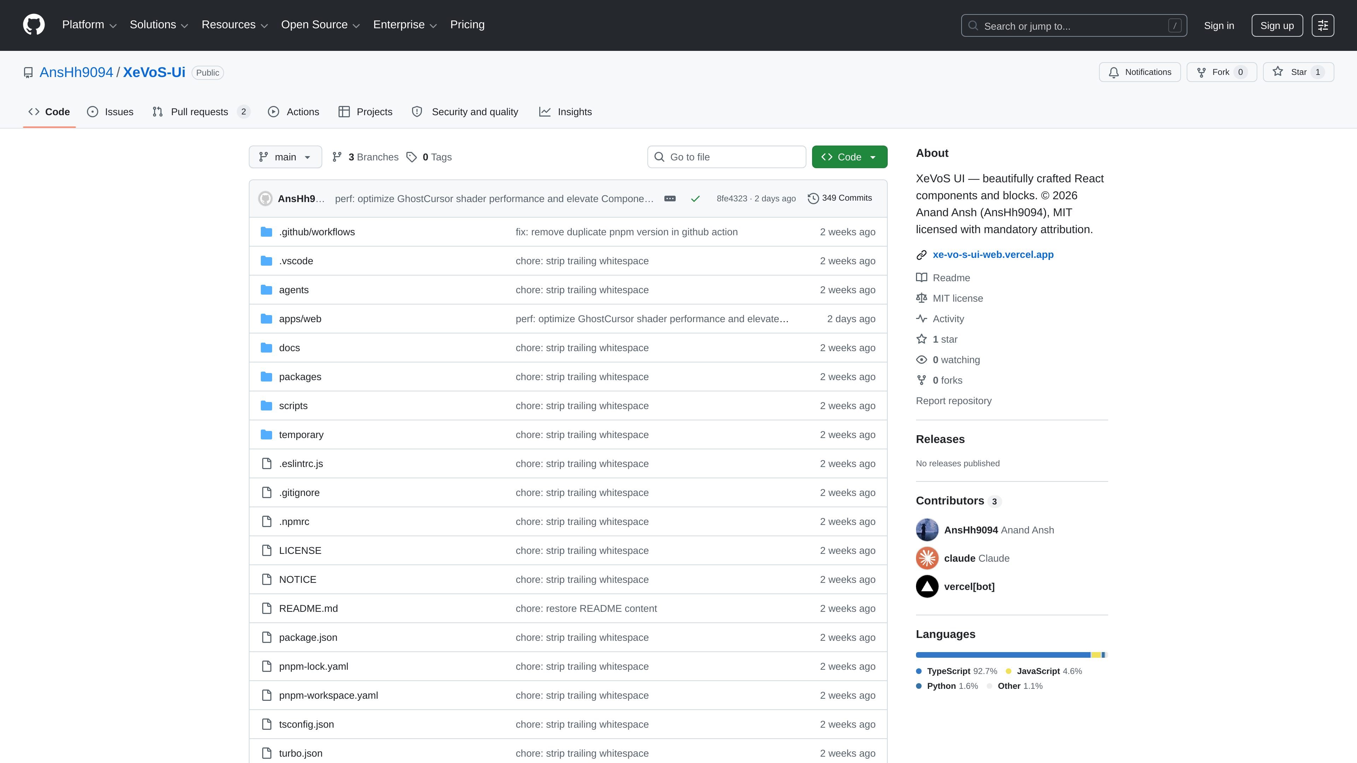Click the commit author avatar

[265, 199]
